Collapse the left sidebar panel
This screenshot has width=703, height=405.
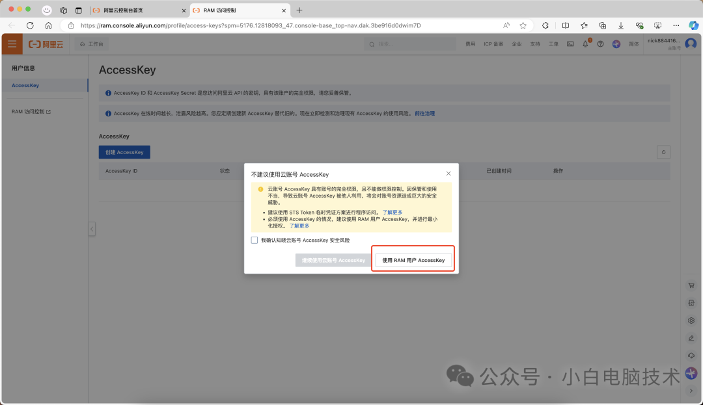tap(92, 229)
